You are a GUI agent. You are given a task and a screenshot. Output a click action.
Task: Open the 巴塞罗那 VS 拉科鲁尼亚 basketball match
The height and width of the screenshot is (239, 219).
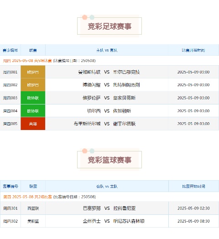(109, 208)
